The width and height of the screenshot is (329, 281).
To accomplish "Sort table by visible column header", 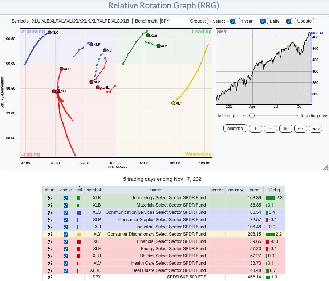I will [x=65, y=190].
